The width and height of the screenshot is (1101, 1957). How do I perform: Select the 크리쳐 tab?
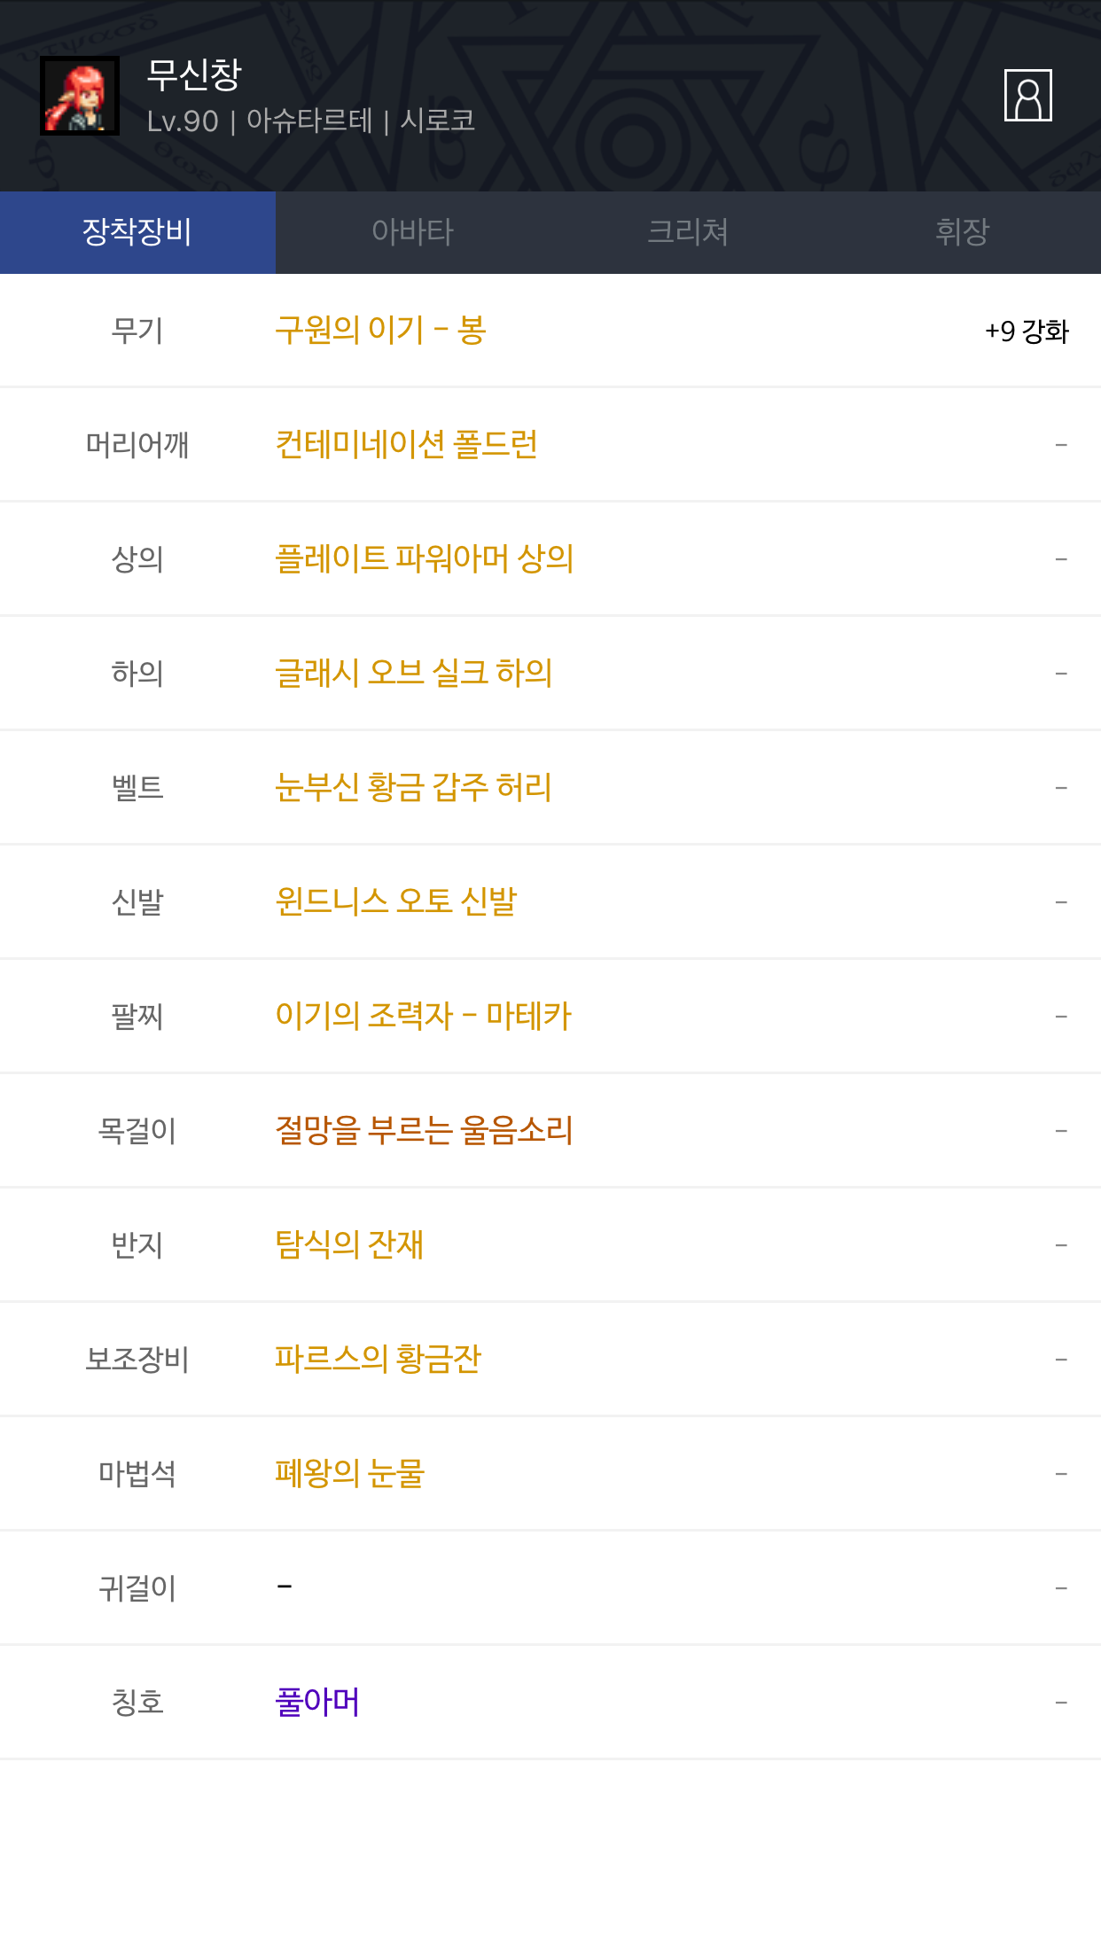click(688, 232)
